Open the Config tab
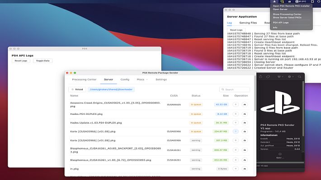The width and height of the screenshot is (321, 180). (x=125, y=80)
